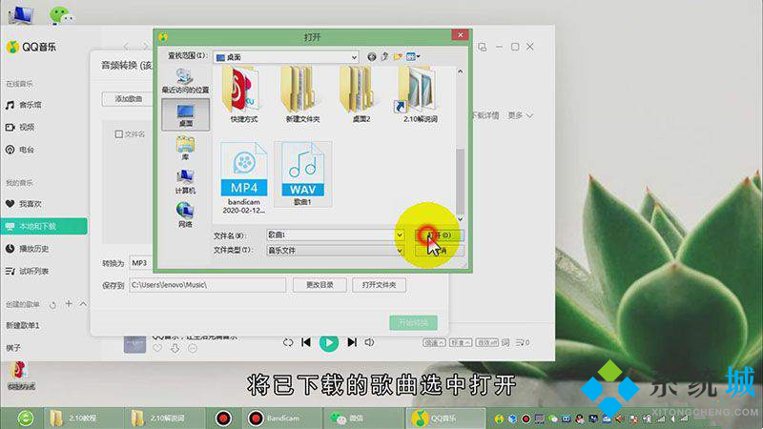Select the 2.10解说词 shortcut folder
The image size is (763, 429).
point(420,94)
